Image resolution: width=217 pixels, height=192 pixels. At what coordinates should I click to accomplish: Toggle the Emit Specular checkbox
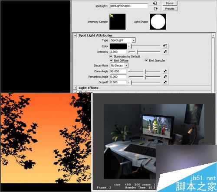[x=146, y=60]
